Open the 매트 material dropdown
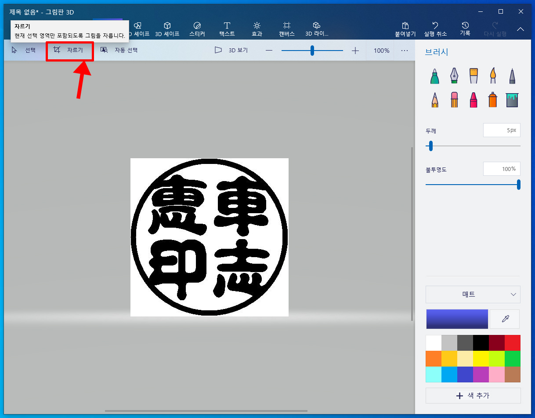 tap(473, 294)
